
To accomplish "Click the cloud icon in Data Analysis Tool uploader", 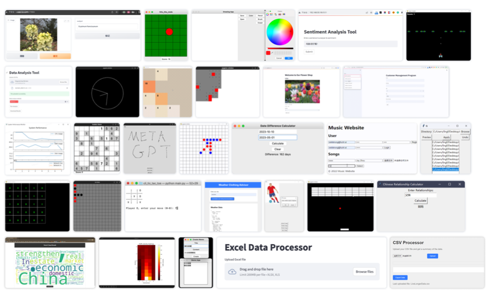I will (x=12, y=82).
